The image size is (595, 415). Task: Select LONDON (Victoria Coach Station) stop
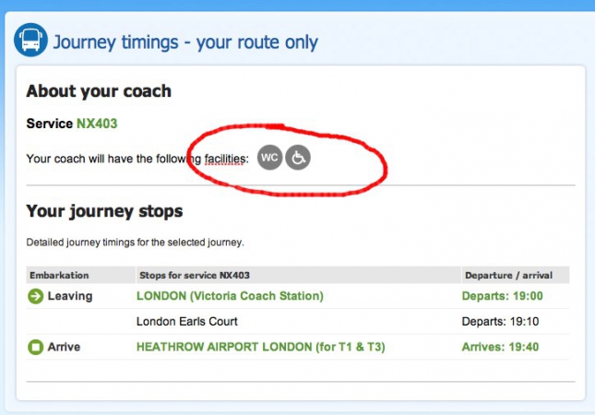point(230,296)
